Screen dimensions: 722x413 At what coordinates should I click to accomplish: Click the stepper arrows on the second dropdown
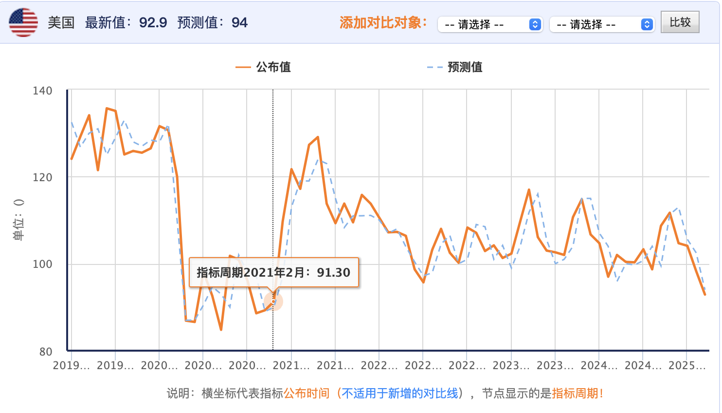[646, 23]
